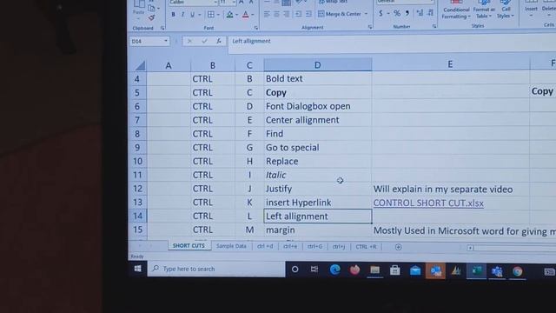
Task: Click the Merge & Center button
Action: [340, 14]
